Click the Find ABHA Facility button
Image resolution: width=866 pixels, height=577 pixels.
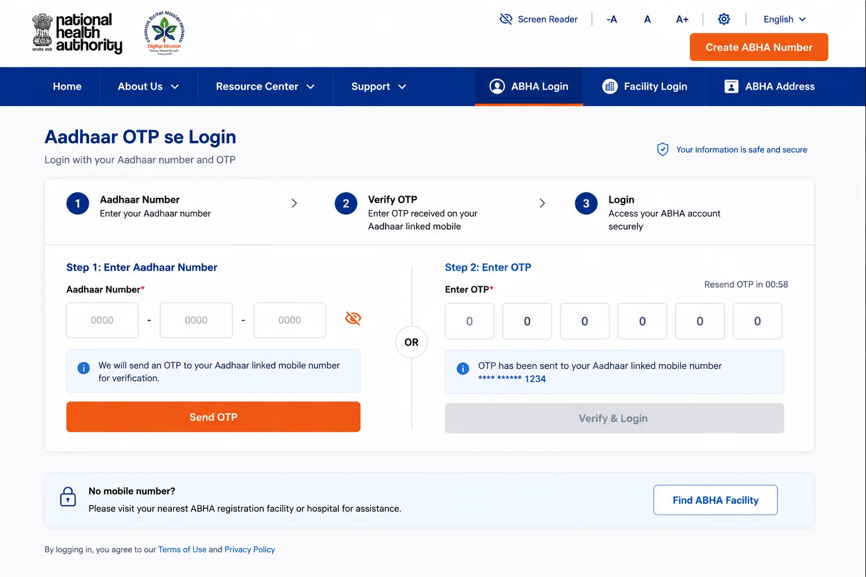715,500
